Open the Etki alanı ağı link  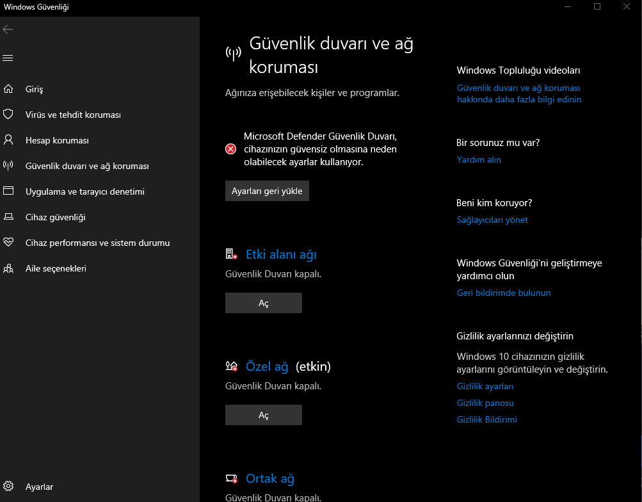[281, 254]
